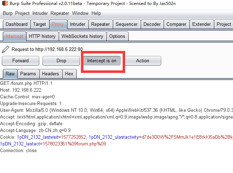233x173 pixels.
Task: Open the Project options tab at far right
Action: [x=224, y=24]
